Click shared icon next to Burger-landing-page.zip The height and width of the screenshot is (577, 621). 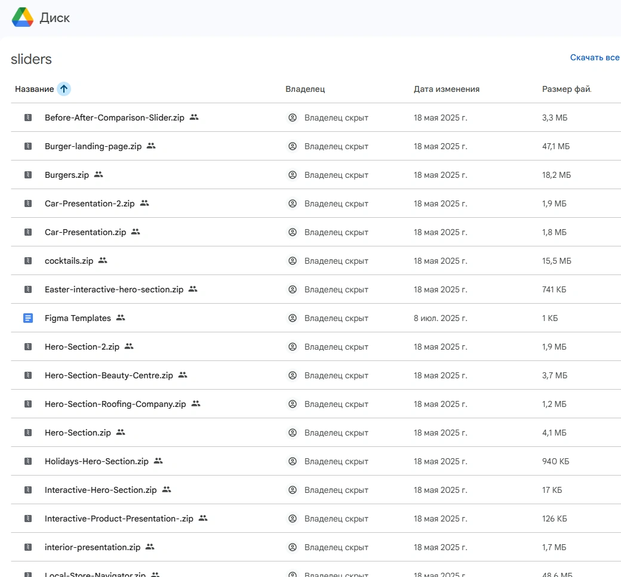tap(151, 146)
